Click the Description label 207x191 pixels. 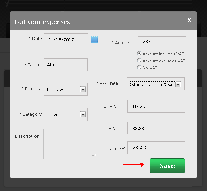pos(27,136)
